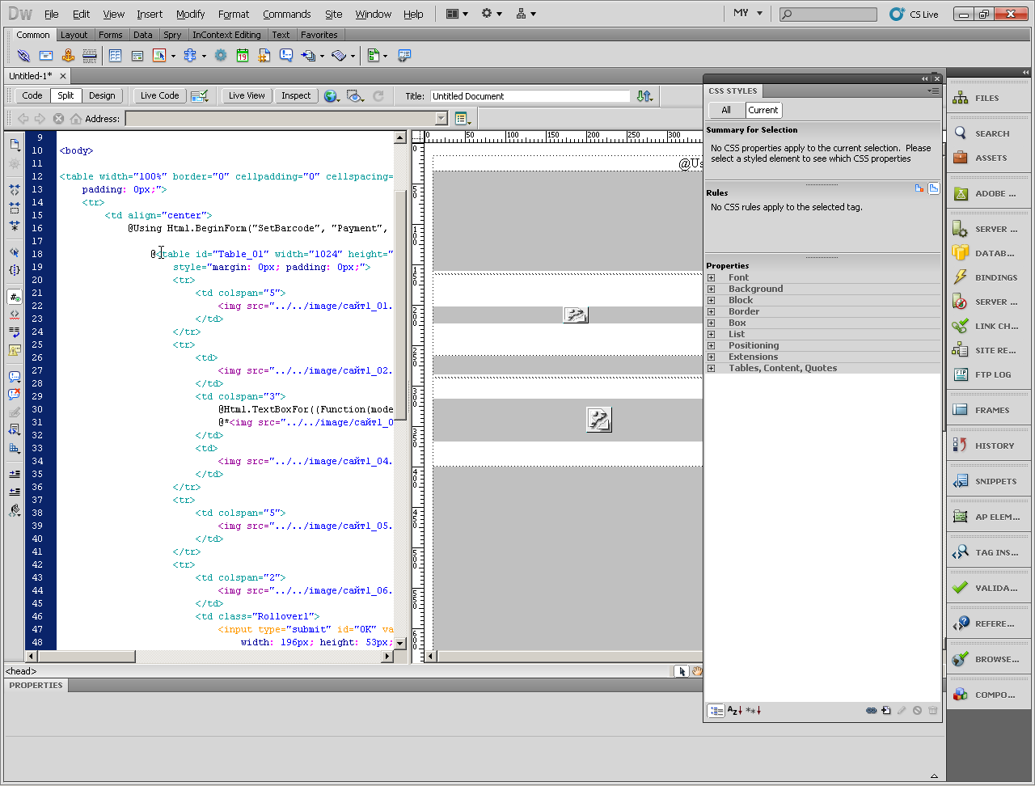Switch to the Spry insert tab
The image size is (1035, 786).
(x=172, y=35)
